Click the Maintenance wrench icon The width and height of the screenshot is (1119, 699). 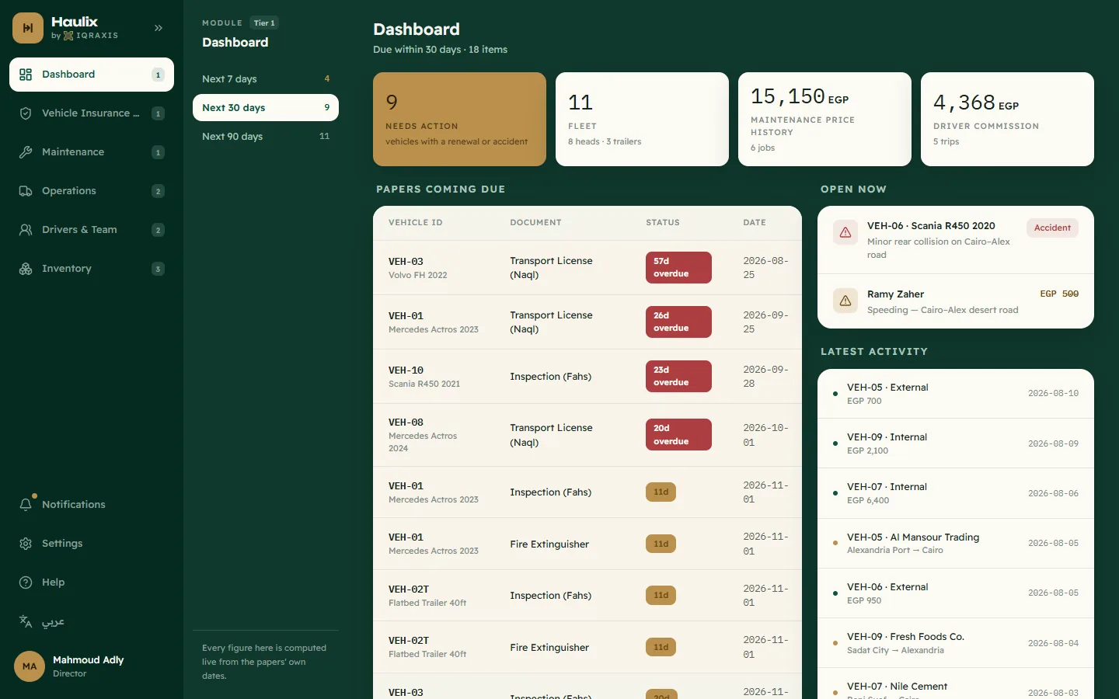(26, 152)
